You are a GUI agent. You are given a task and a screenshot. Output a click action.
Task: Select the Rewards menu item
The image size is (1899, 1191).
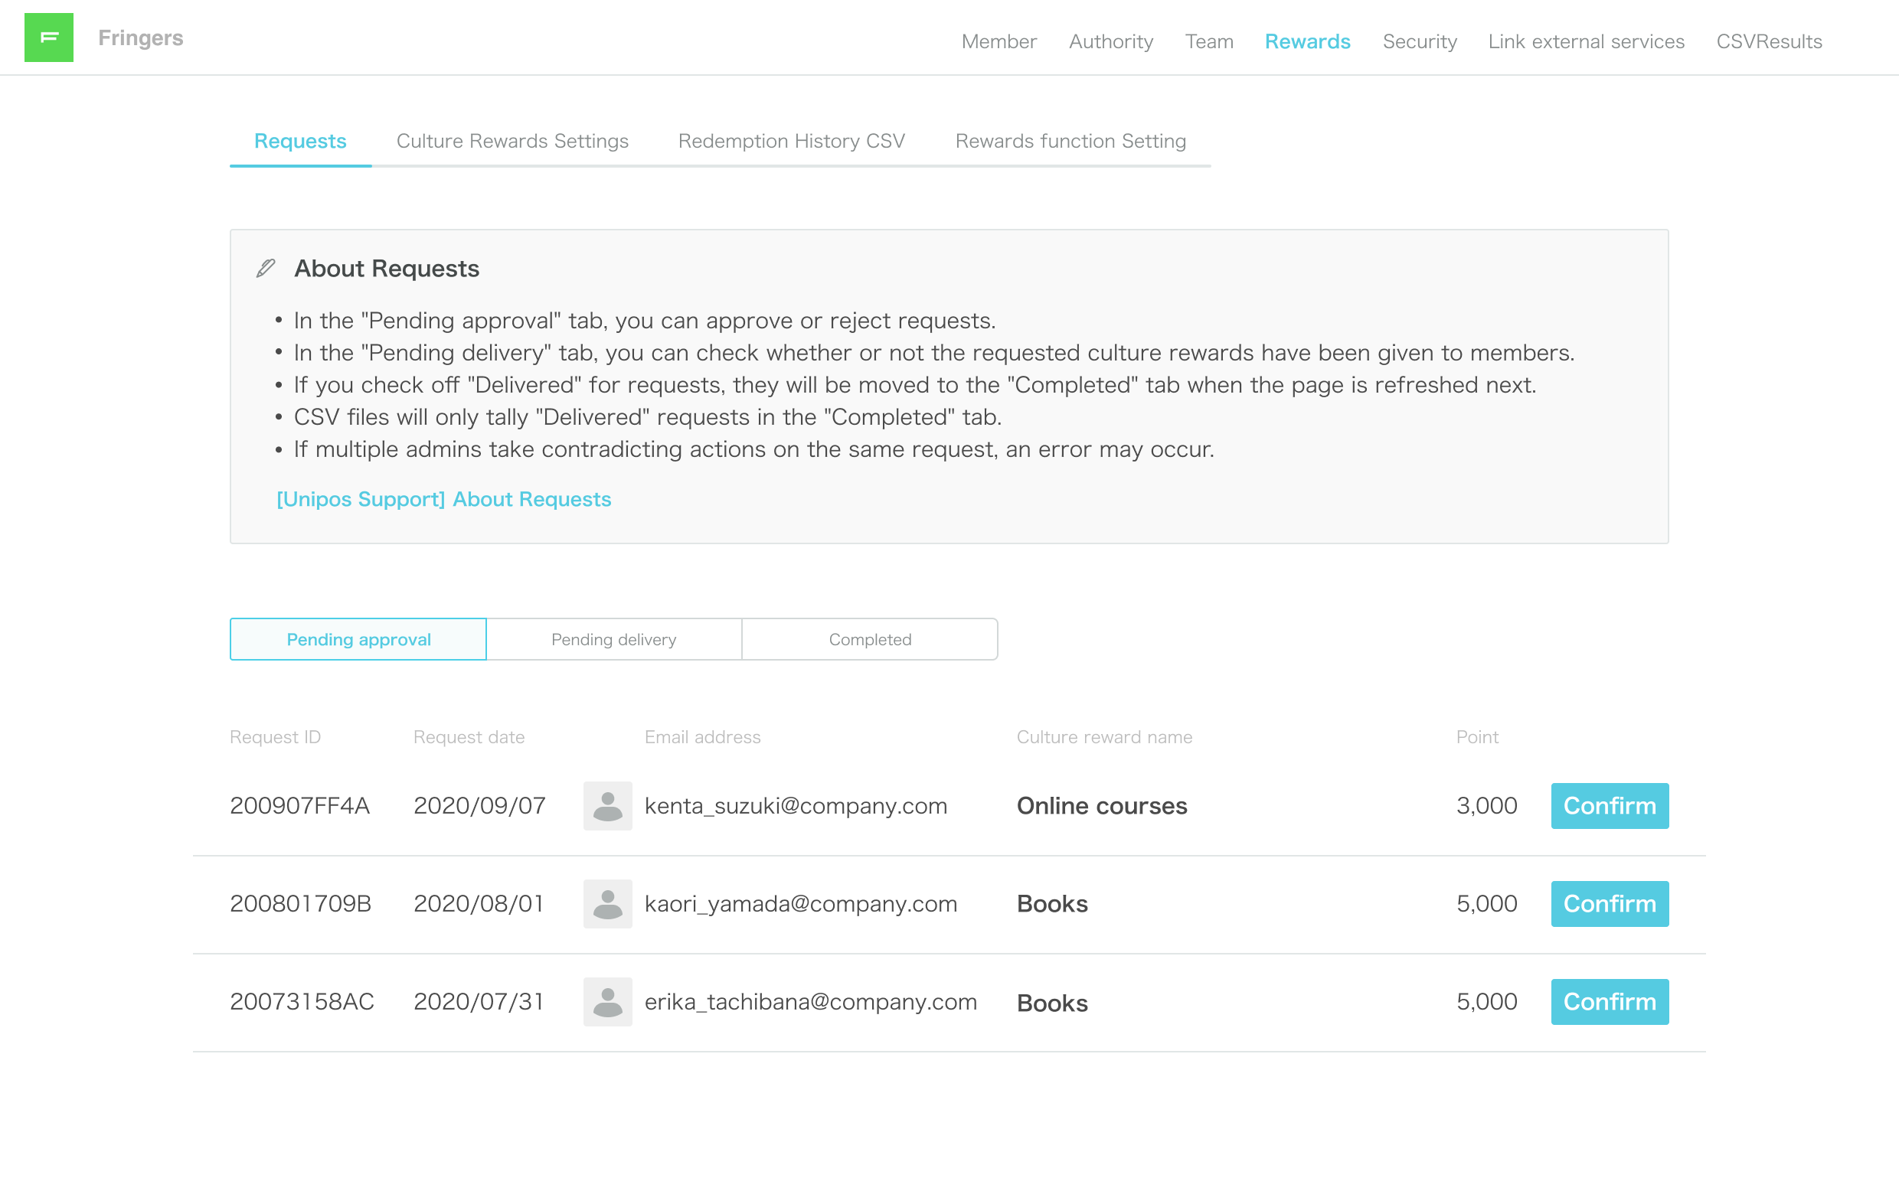1307,41
